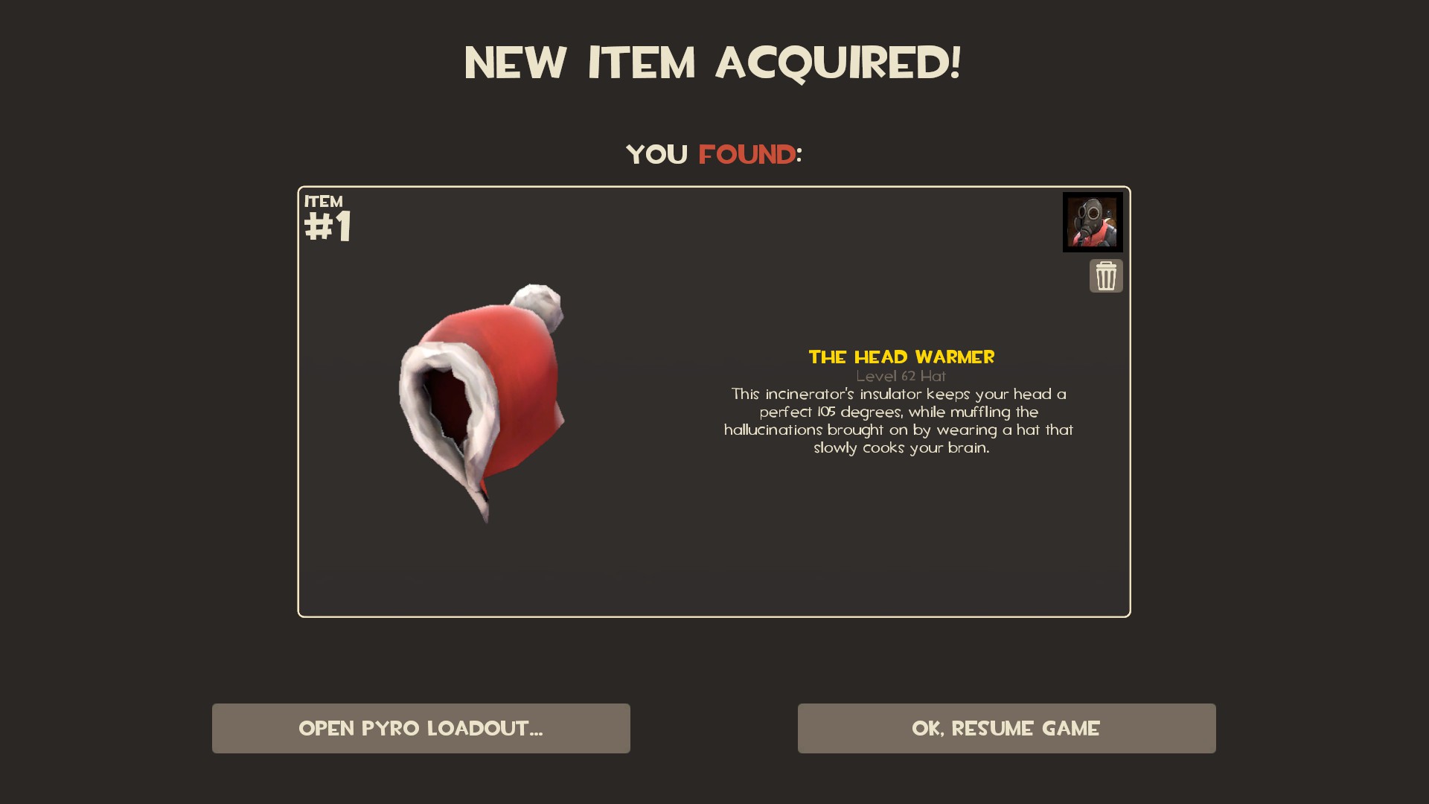Screen dimensions: 1429x804
Task: Open the Pyro loadout screen
Action: click(x=421, y=728)
